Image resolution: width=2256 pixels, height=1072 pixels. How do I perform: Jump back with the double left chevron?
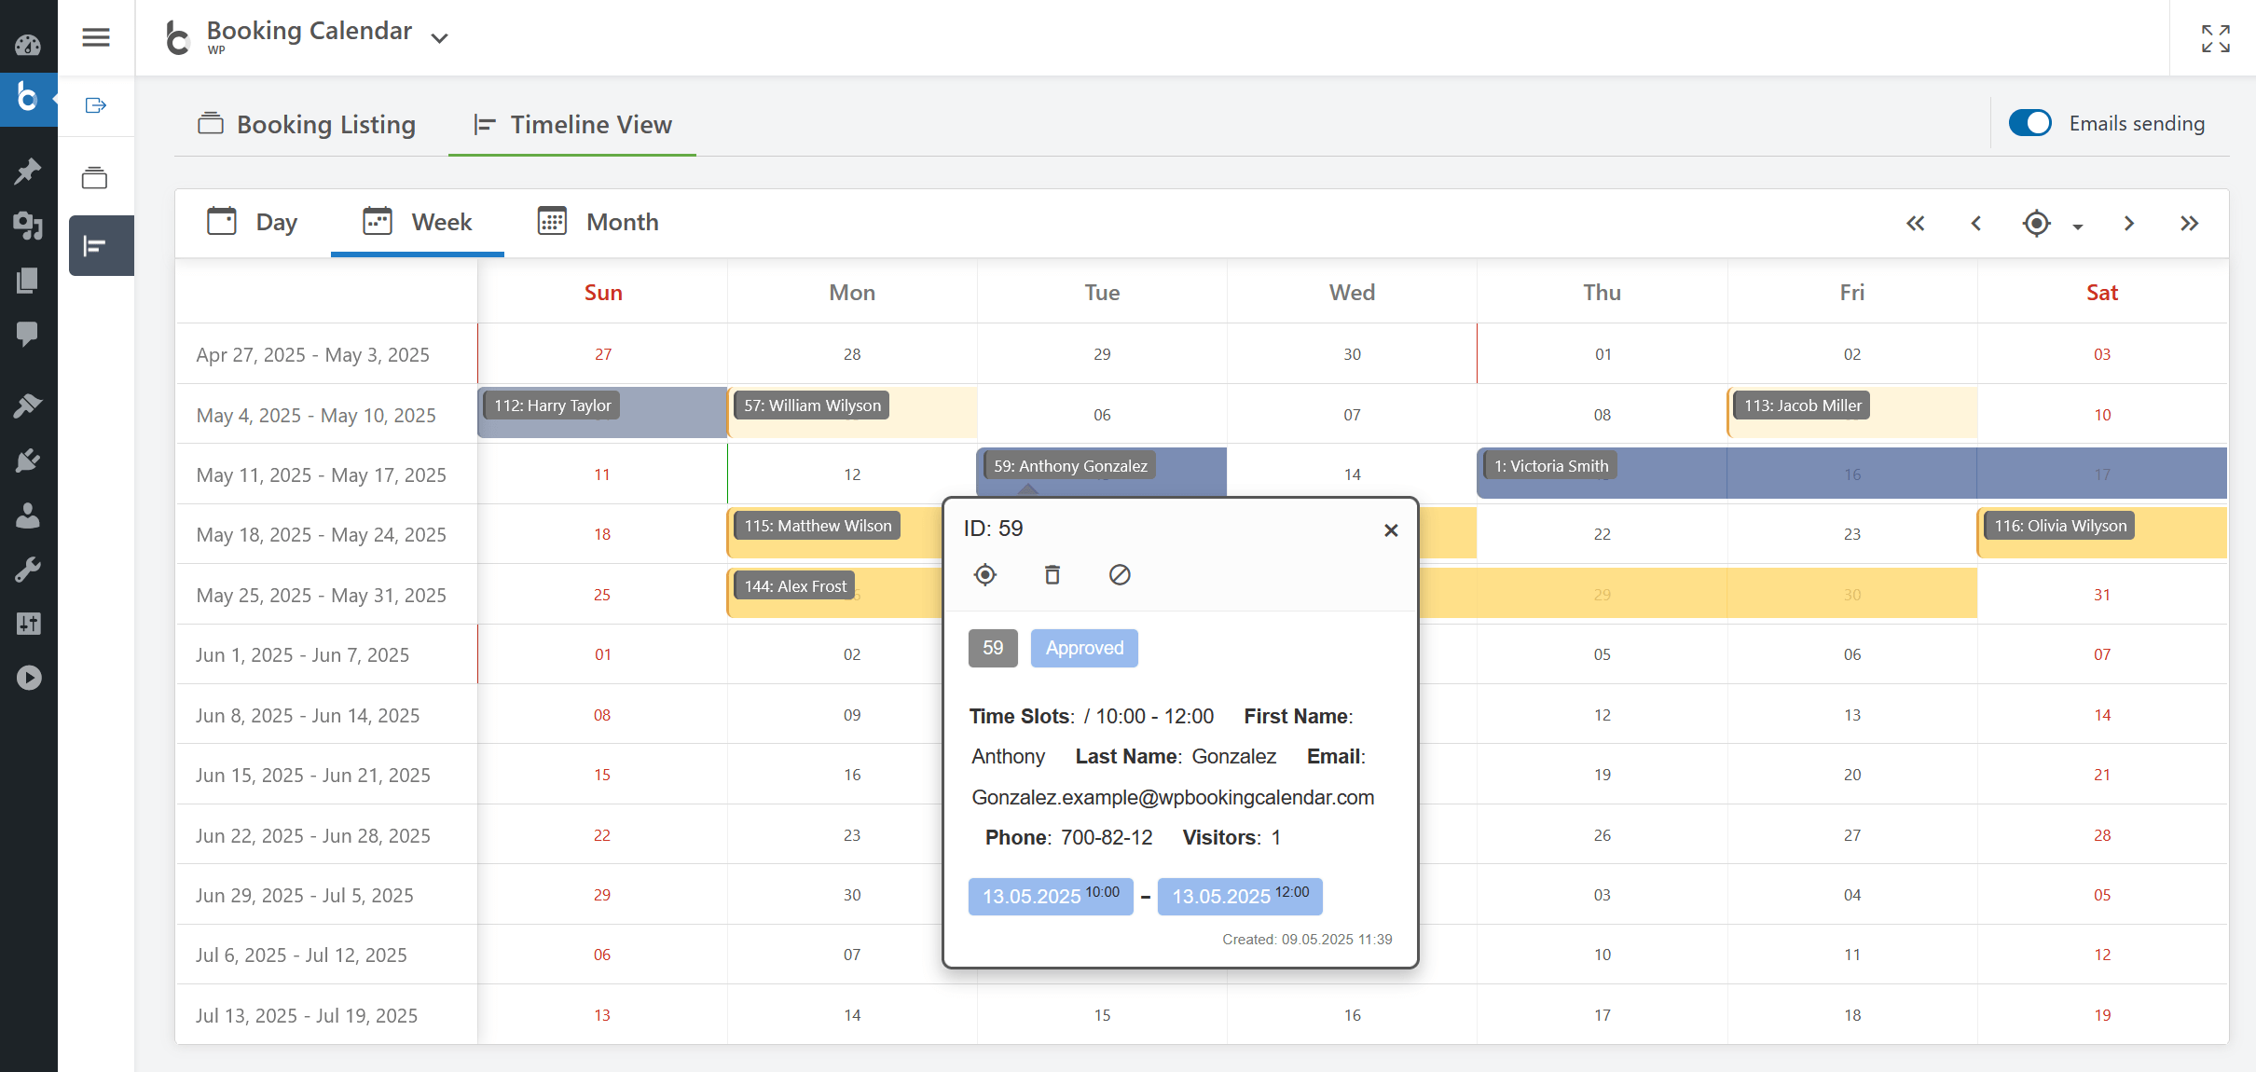pyautogui.click(x=1915, y=224)
